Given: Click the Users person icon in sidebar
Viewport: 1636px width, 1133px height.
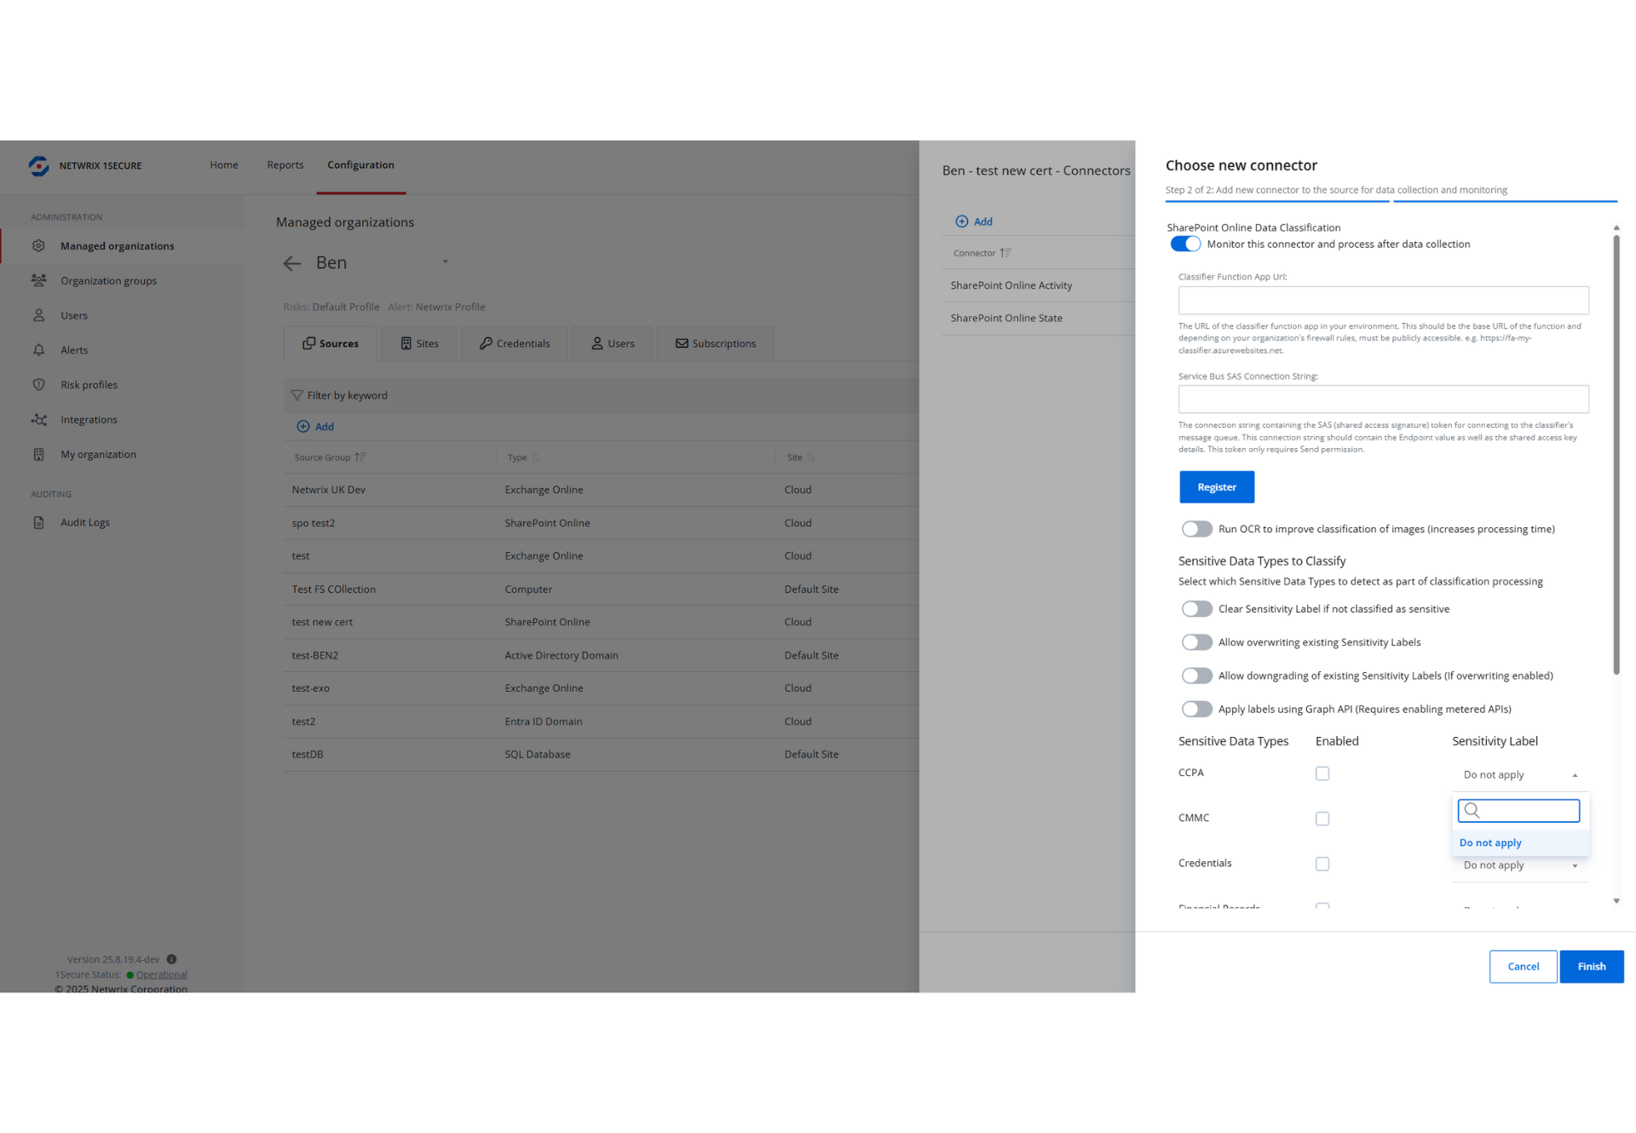Looking at the screenshot, I should [38, 315].
